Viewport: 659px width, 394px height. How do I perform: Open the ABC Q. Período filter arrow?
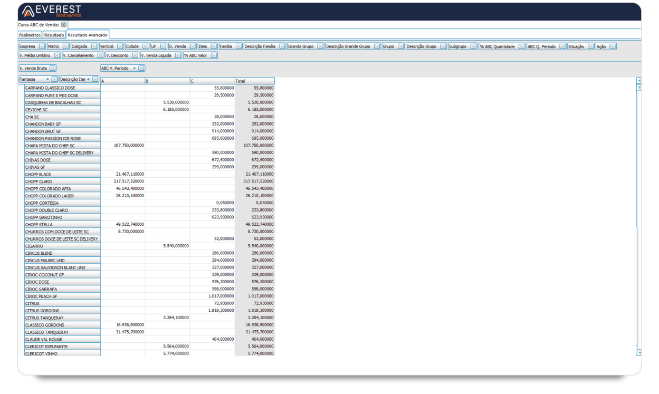tap(562, 46)
